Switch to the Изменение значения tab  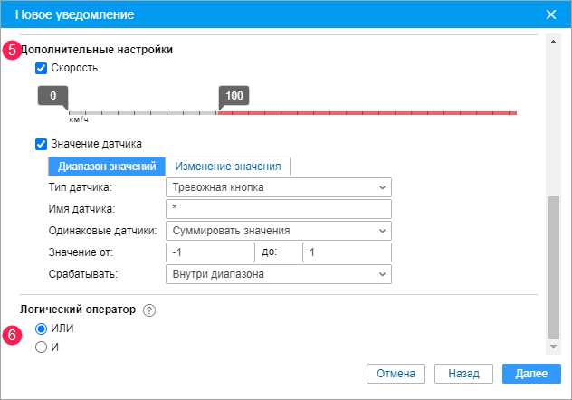pos(228,167)
